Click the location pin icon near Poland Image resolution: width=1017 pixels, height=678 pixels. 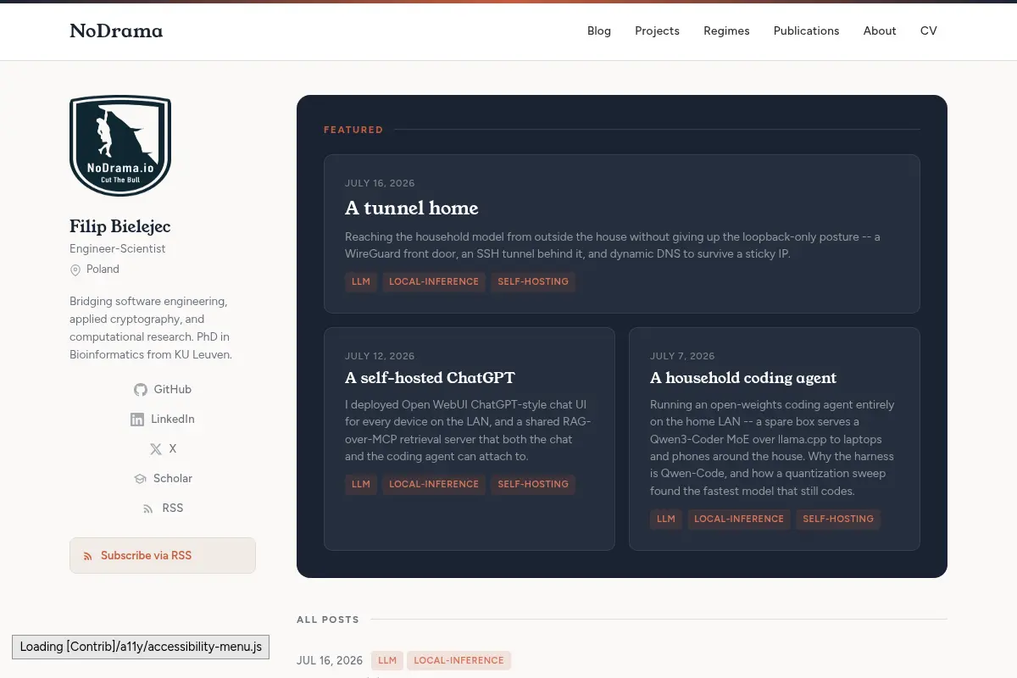tap(75, 270)
